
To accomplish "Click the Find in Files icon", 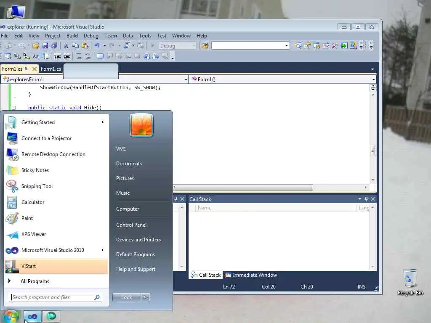I will 205,45.
